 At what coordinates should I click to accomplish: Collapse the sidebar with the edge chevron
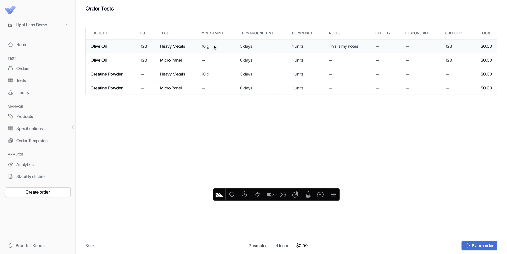pyautogui.click(x=73, y=127)
